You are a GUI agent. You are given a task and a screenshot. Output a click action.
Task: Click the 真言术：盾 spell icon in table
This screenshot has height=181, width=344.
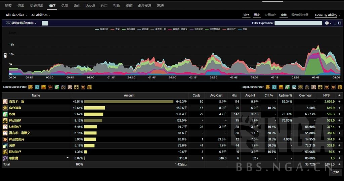5,102
